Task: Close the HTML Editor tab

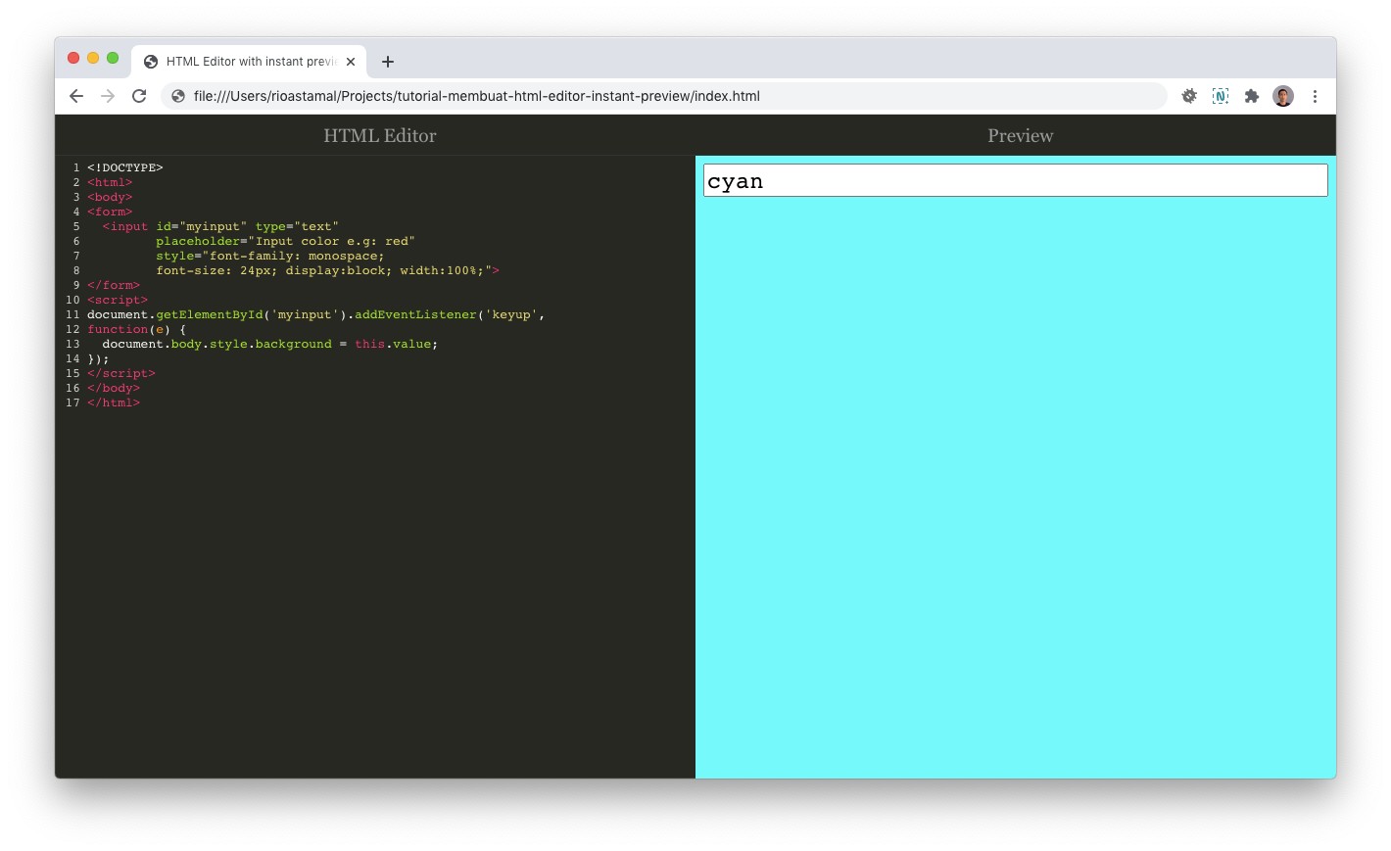Action: pos(351,62)
